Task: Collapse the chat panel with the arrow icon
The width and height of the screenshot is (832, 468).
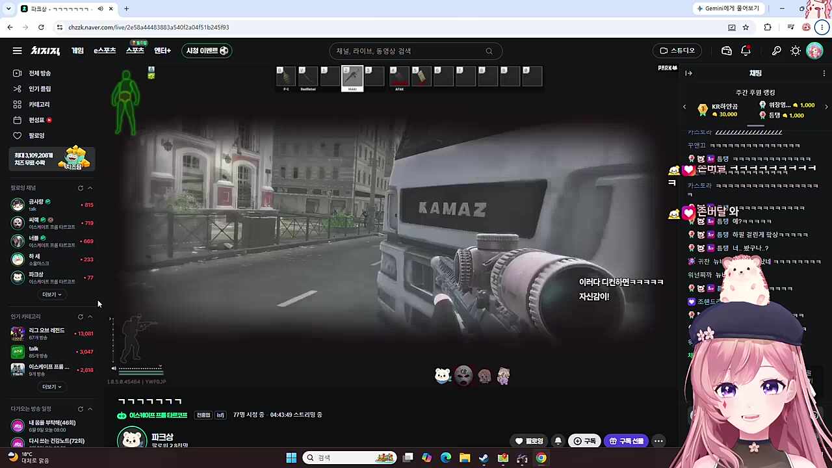Action: click(689, 73)
